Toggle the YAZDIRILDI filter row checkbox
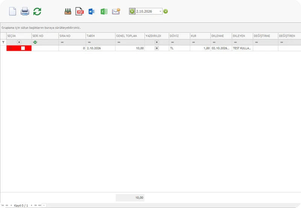Image resolution: width=301 pixels, height=208 pixels. [x=157, y=42]
